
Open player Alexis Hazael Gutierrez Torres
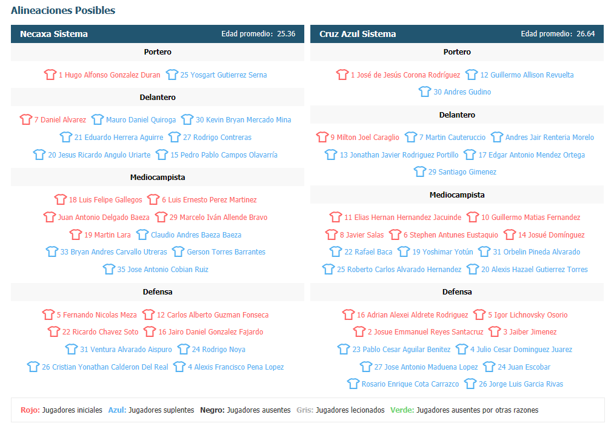click(x=534, y=269)
